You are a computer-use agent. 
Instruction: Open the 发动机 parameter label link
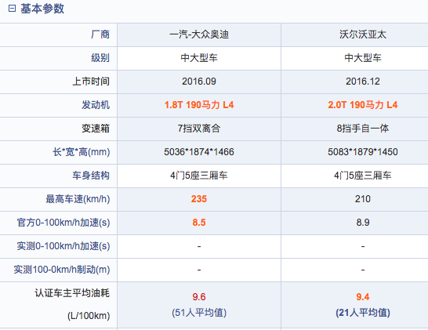[x=96, y=105]
